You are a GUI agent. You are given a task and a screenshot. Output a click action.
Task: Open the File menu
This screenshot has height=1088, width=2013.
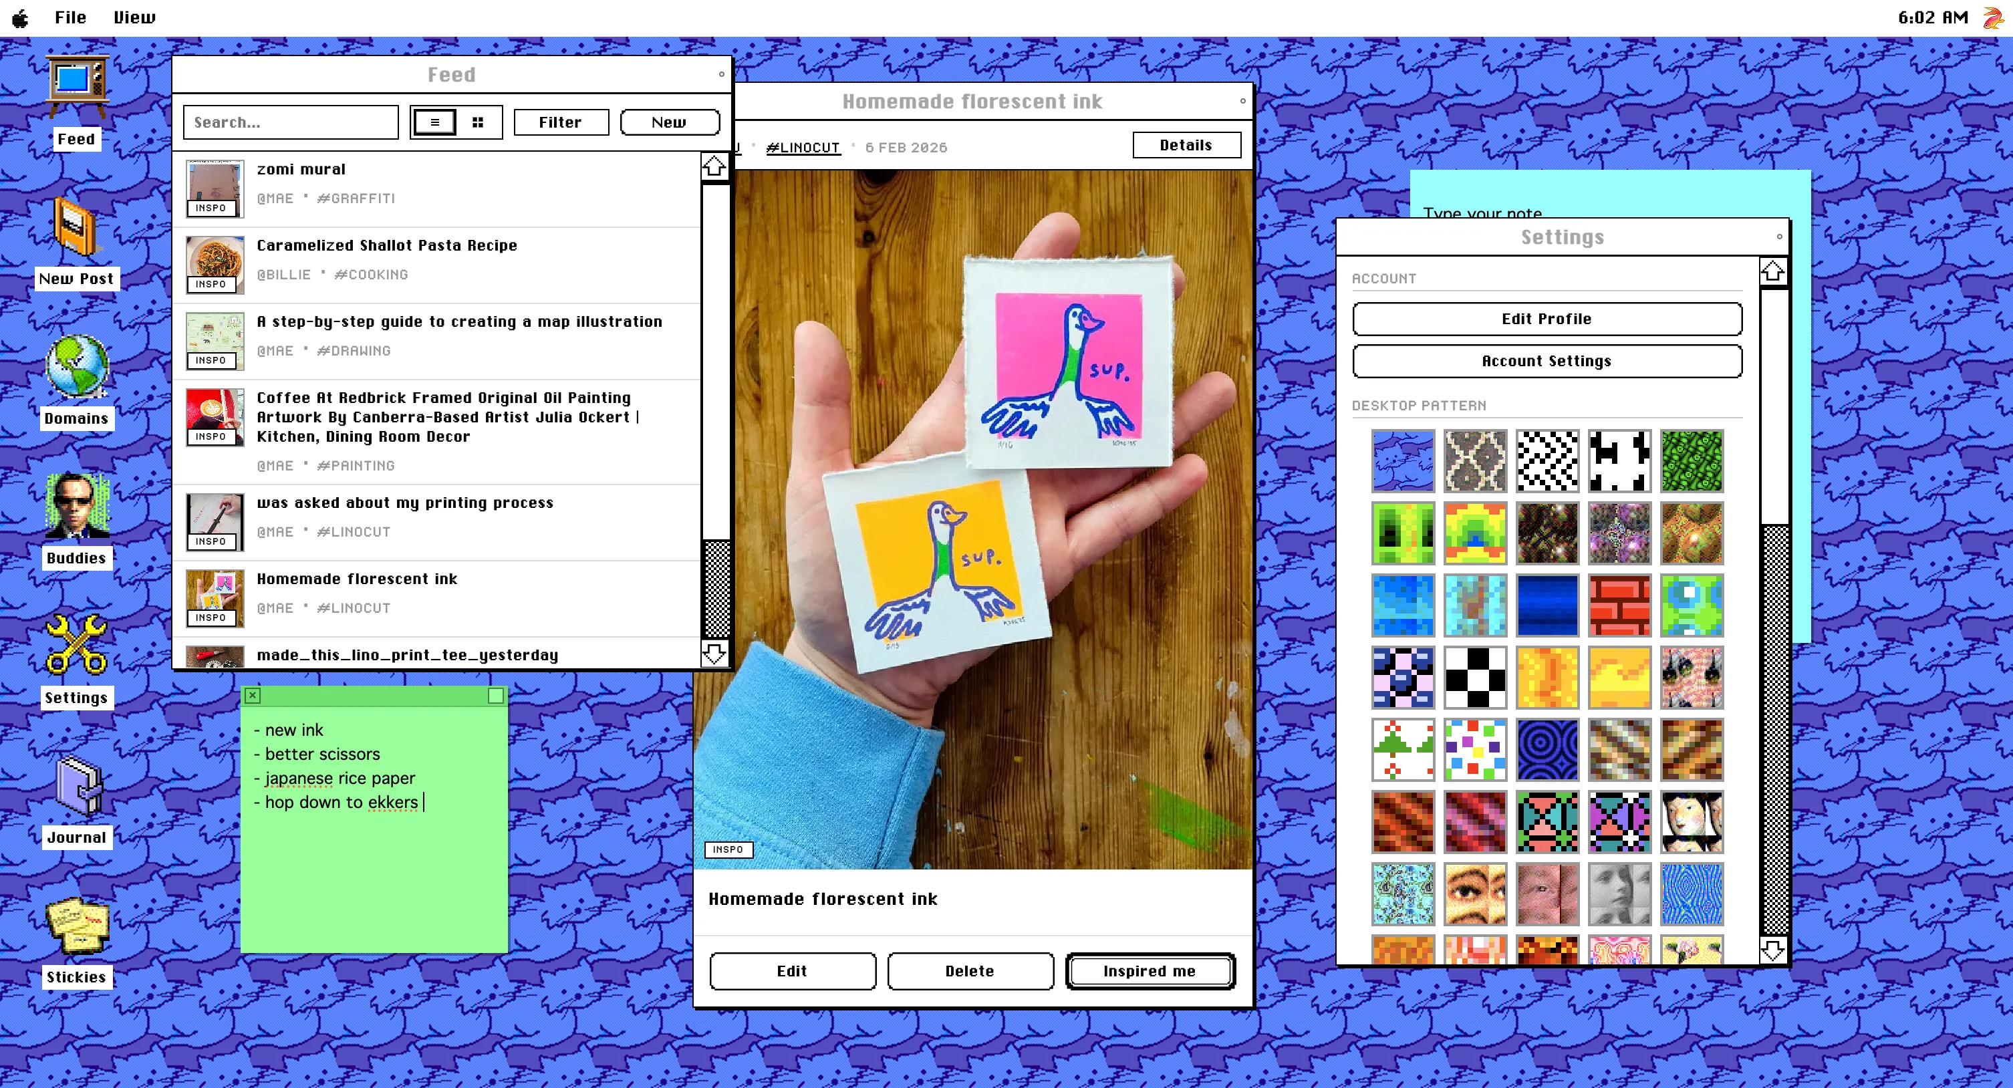coord(70,17)
